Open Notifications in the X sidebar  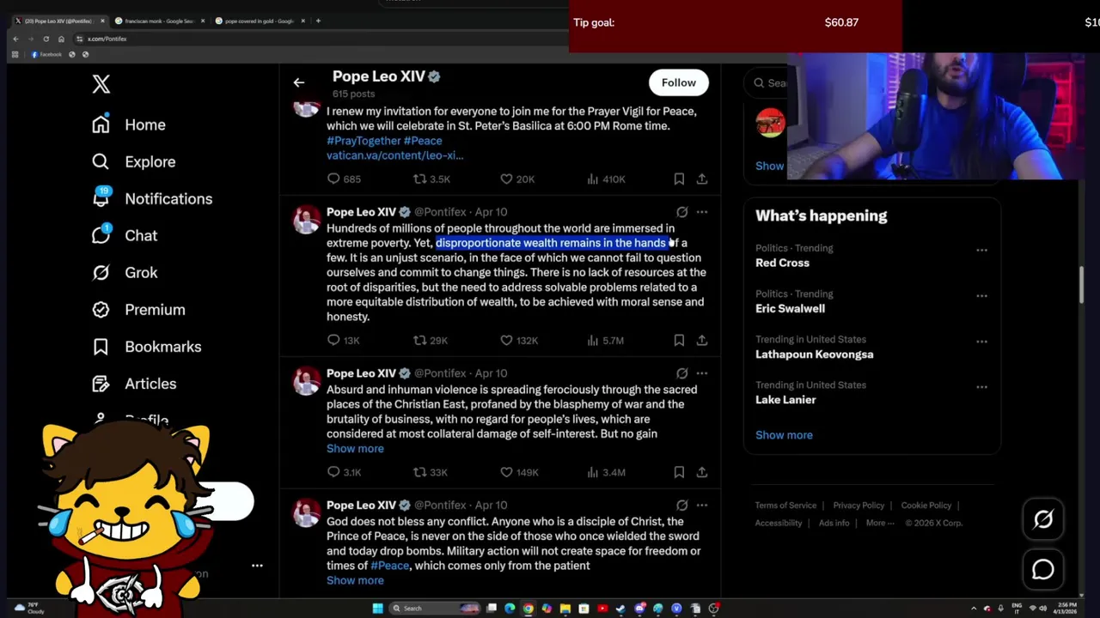point(152,198)
